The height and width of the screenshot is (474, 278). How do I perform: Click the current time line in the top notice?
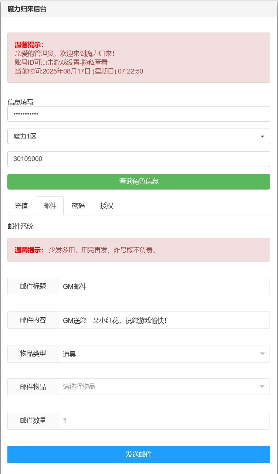coord(79,71)
